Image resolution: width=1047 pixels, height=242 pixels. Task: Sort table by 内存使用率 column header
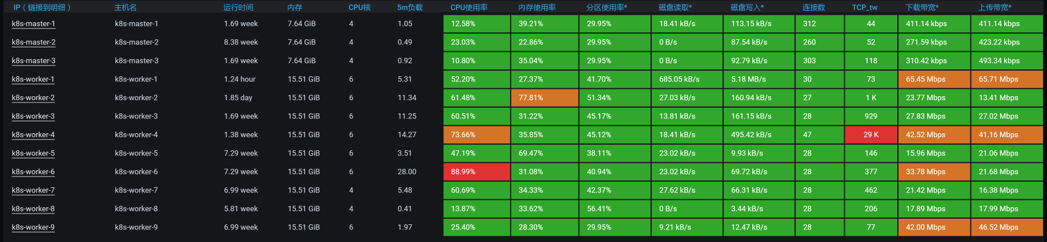pos(537,7)
